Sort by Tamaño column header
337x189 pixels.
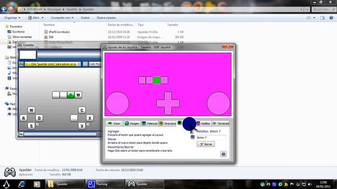point(173,25)
